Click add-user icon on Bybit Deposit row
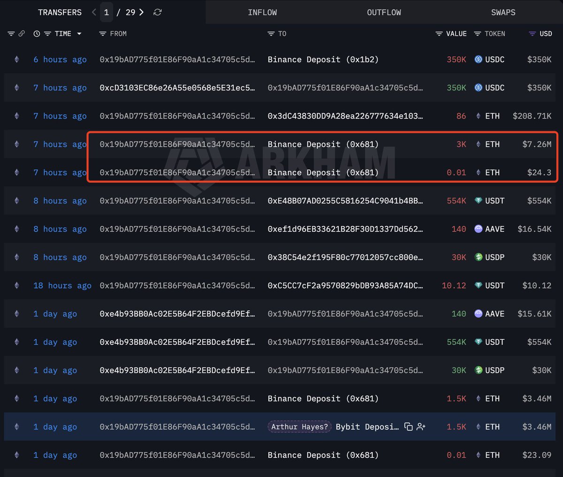Image resolution: width=563 pixels, height=477 pixels. 421,427
